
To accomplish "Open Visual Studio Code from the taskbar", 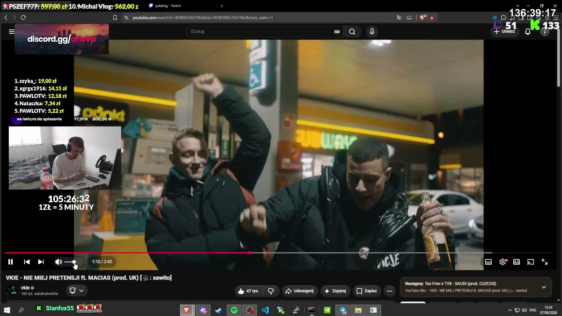I will [x=265, y=310].
